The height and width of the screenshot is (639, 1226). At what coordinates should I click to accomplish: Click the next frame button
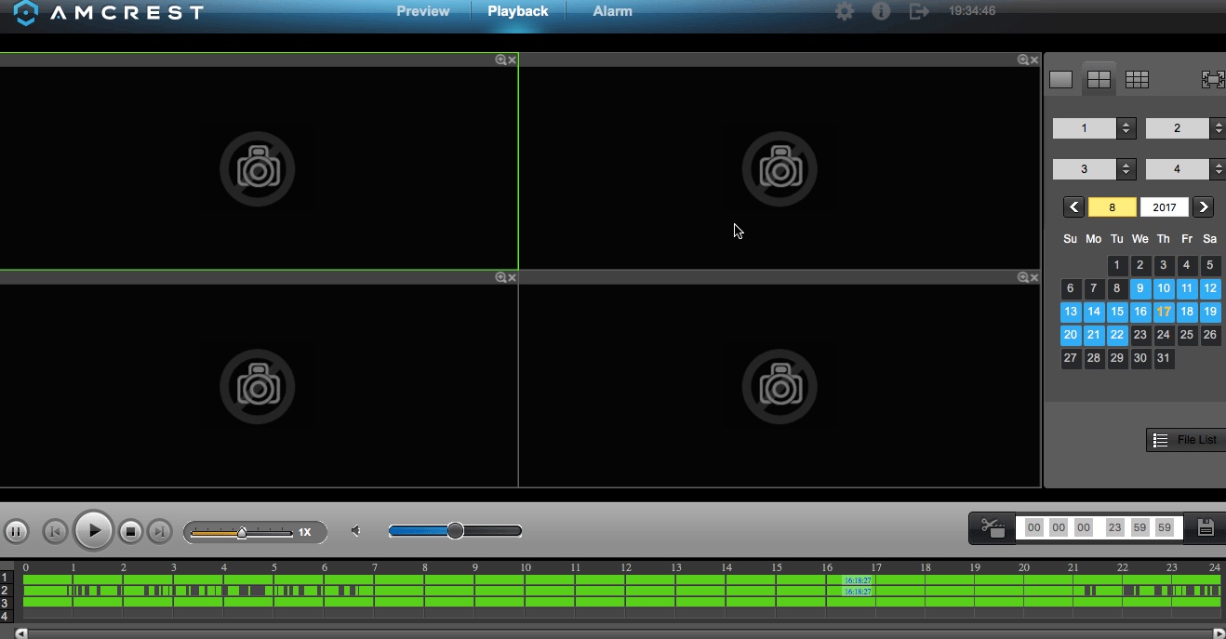point(160,532)
